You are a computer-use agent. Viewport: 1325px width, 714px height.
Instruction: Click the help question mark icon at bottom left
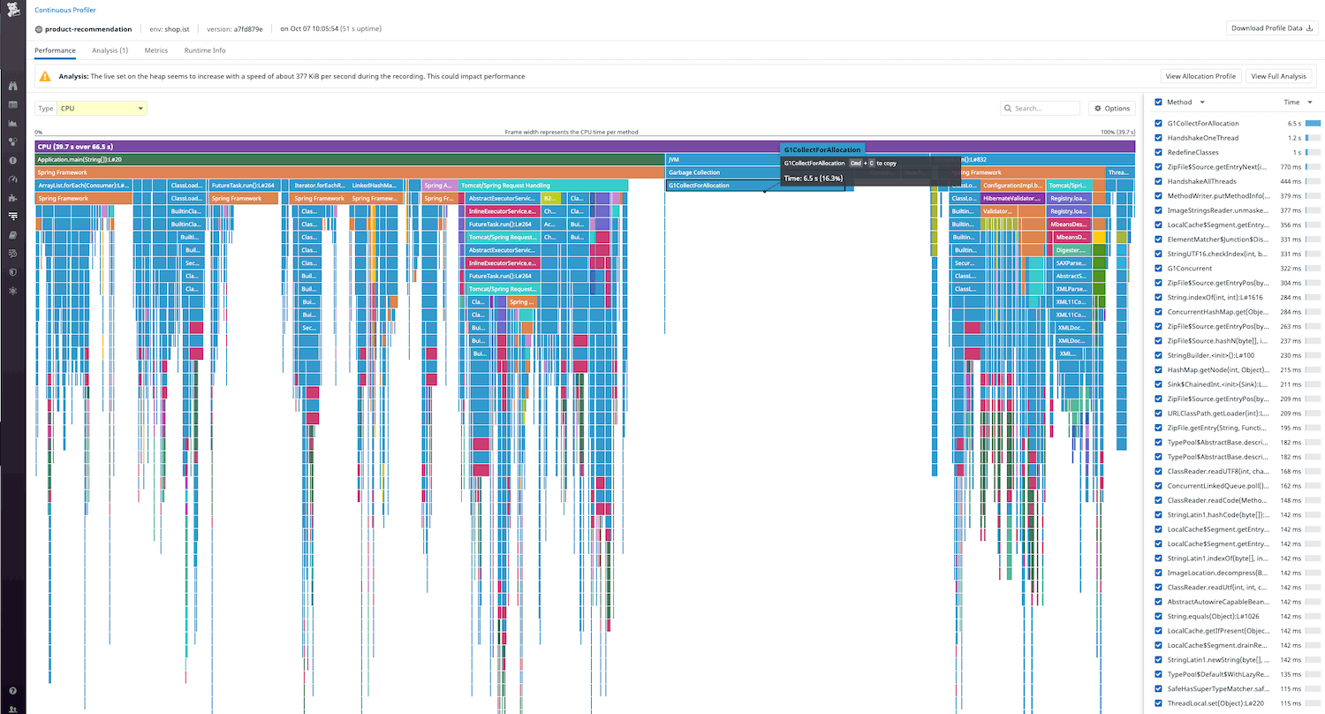tap(12, 691)
